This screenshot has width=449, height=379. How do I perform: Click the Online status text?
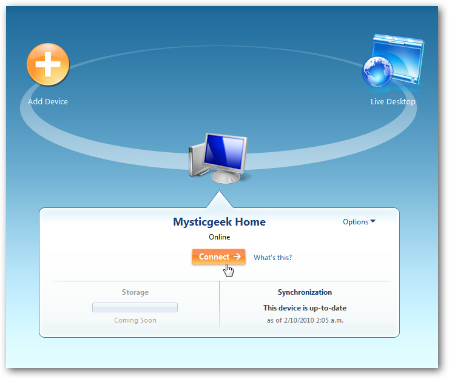pyautogui.click(x=220, y=237)
